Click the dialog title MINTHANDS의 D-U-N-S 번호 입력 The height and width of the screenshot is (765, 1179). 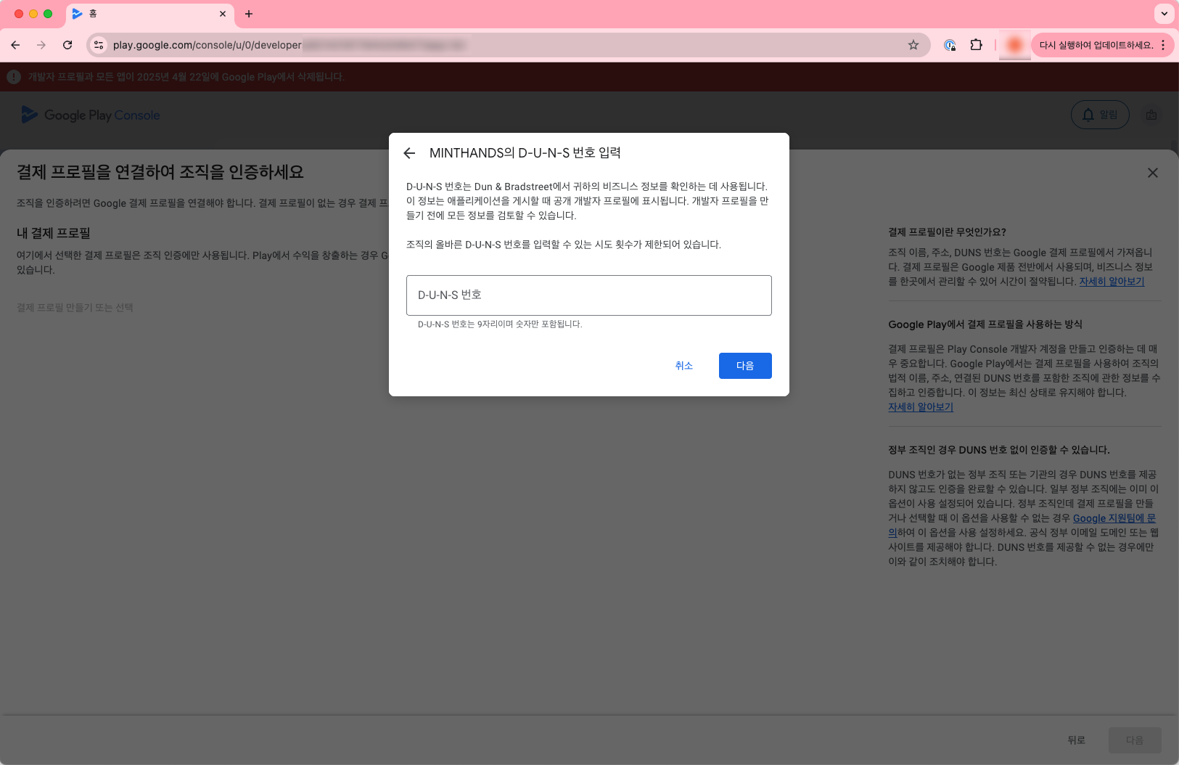pos(525,153)
